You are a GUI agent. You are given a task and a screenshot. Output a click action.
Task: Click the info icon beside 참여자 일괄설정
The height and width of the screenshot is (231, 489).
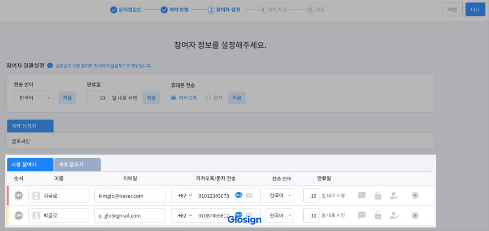[50, 66]
